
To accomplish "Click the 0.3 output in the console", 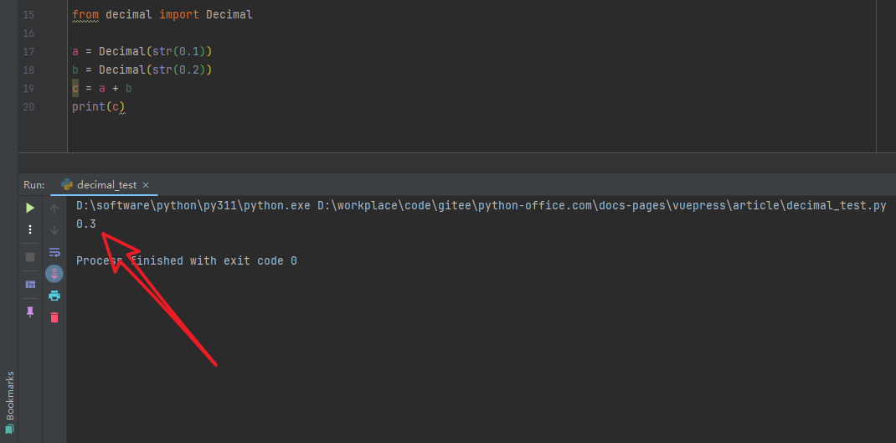I will (86, 224).
